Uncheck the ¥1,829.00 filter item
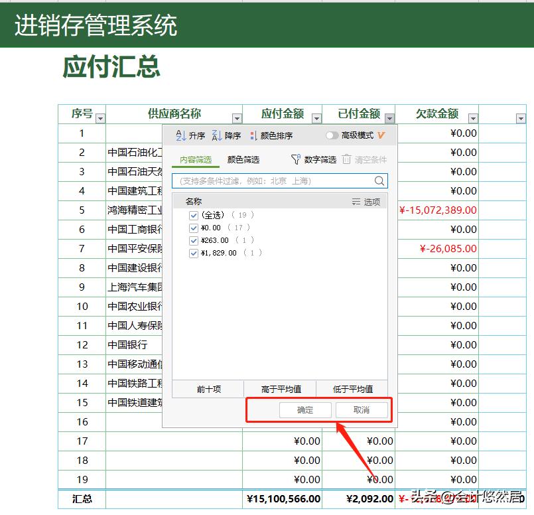The height and width of the screenshot is (515, 534). 194,253
